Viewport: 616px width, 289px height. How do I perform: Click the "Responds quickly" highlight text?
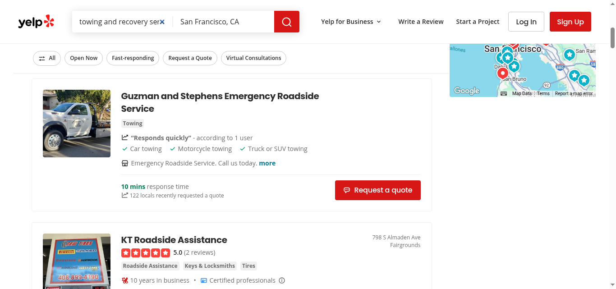click(161, 138)
